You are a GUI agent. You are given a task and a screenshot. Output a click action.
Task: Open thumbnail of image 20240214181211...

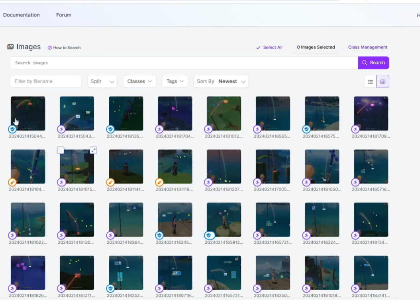77,273
